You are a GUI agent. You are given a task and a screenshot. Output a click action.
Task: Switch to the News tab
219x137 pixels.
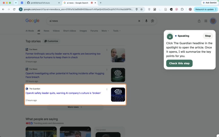tap(46, 31)
